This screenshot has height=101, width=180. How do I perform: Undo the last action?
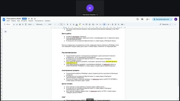(x=14, y=24)
